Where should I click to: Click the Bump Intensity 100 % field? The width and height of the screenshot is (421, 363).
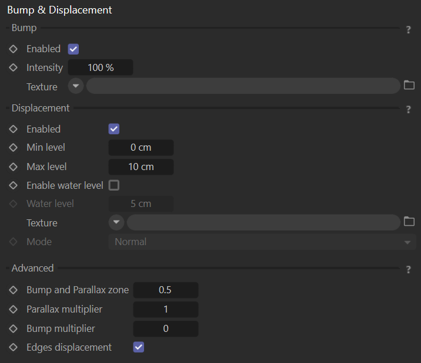pos(101,67)
